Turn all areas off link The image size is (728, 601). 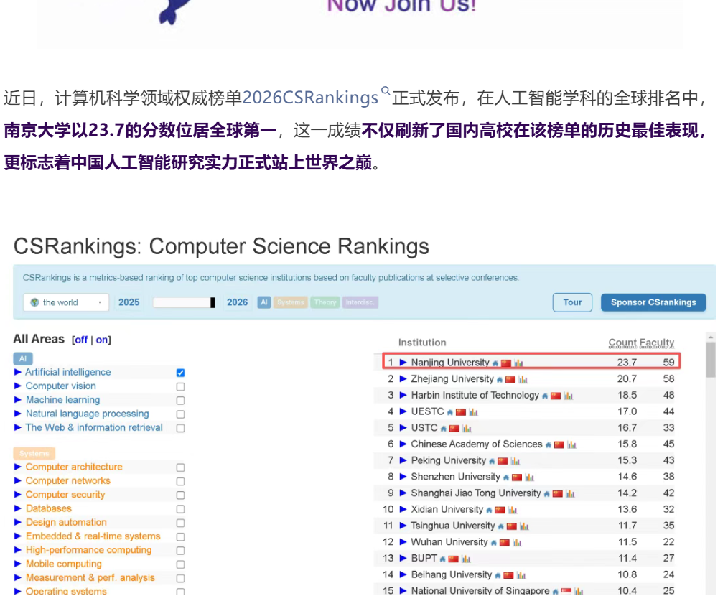[81, 340]
